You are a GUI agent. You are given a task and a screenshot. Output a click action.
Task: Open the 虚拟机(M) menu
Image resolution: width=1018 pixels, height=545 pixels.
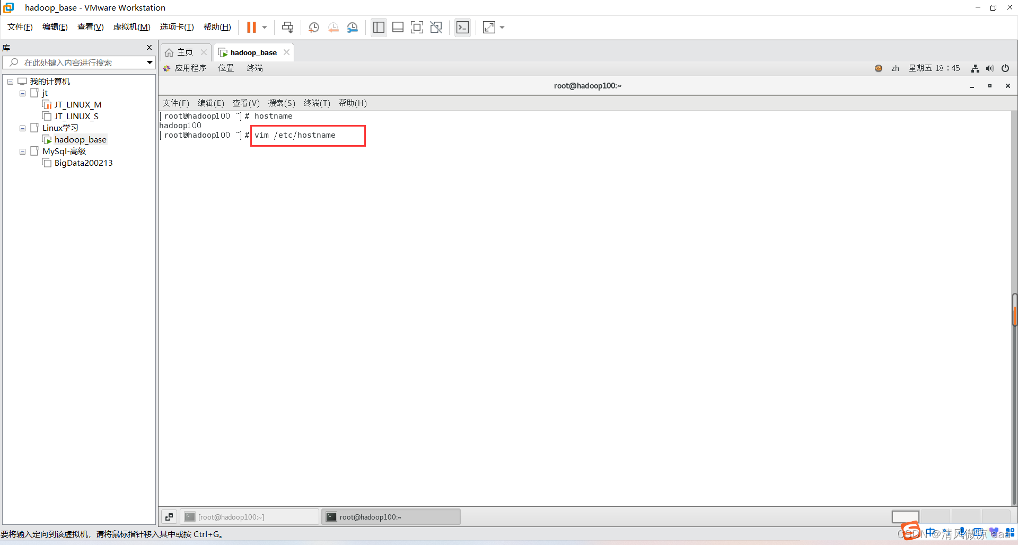pyautogui.click(x=132, y=27)
